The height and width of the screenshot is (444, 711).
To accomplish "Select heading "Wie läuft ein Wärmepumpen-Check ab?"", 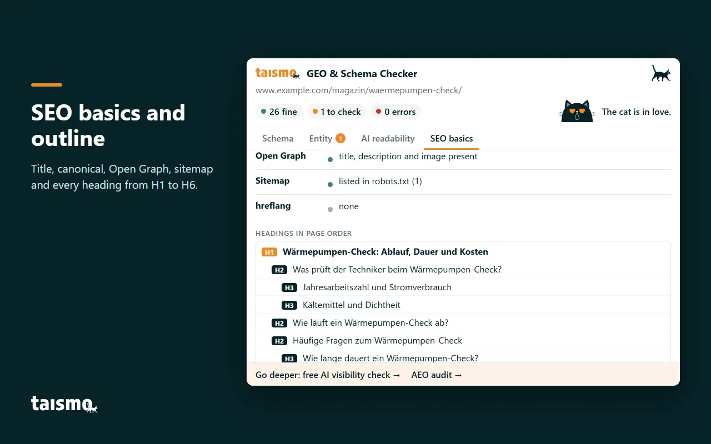I will pyautogui.click(x=370, y=323).
